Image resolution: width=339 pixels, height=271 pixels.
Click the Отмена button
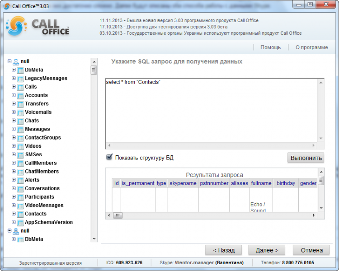coord(311,250)
